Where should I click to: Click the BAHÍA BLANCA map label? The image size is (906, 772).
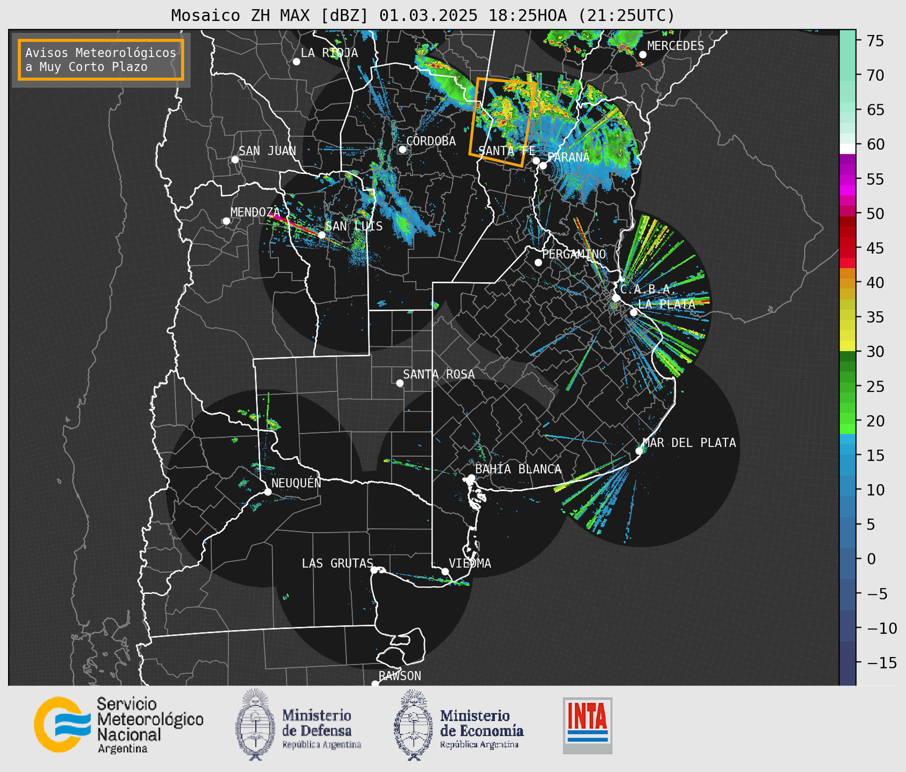518,469
